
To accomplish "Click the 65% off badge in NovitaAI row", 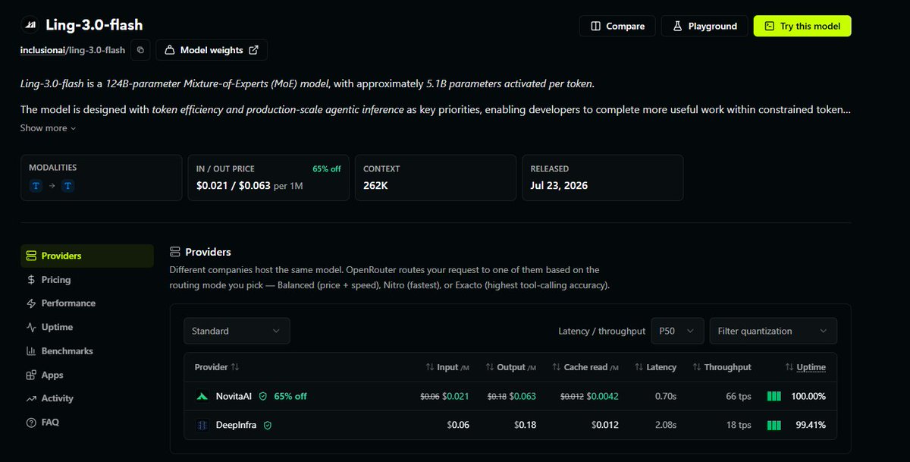I will click(290, 396).
